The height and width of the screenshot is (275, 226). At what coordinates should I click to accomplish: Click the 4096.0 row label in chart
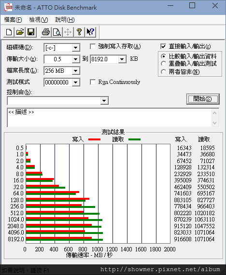click(x=16, y=233)
